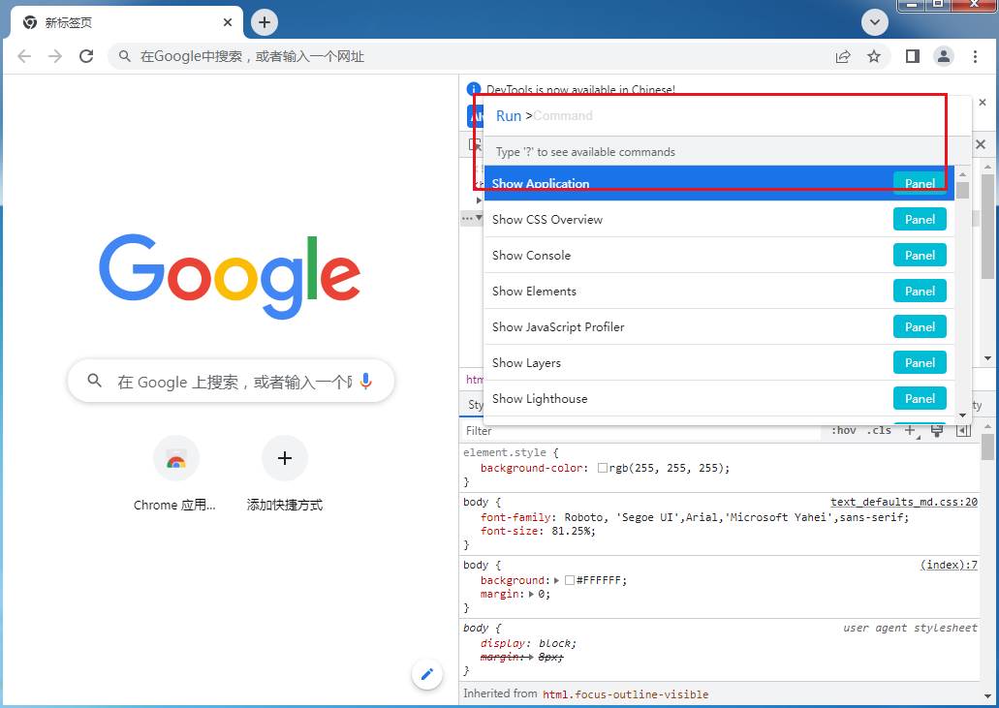Open color picker for background-color rgb swatch
999x708 pixels.
point(602,468)
